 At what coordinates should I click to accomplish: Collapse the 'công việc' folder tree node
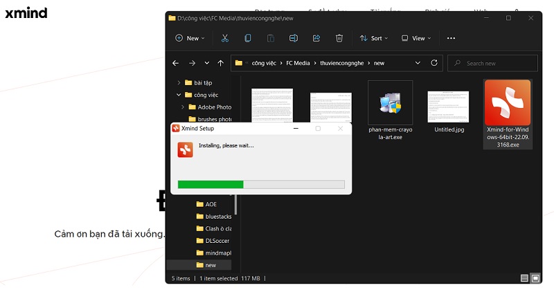tap(179, 95)
